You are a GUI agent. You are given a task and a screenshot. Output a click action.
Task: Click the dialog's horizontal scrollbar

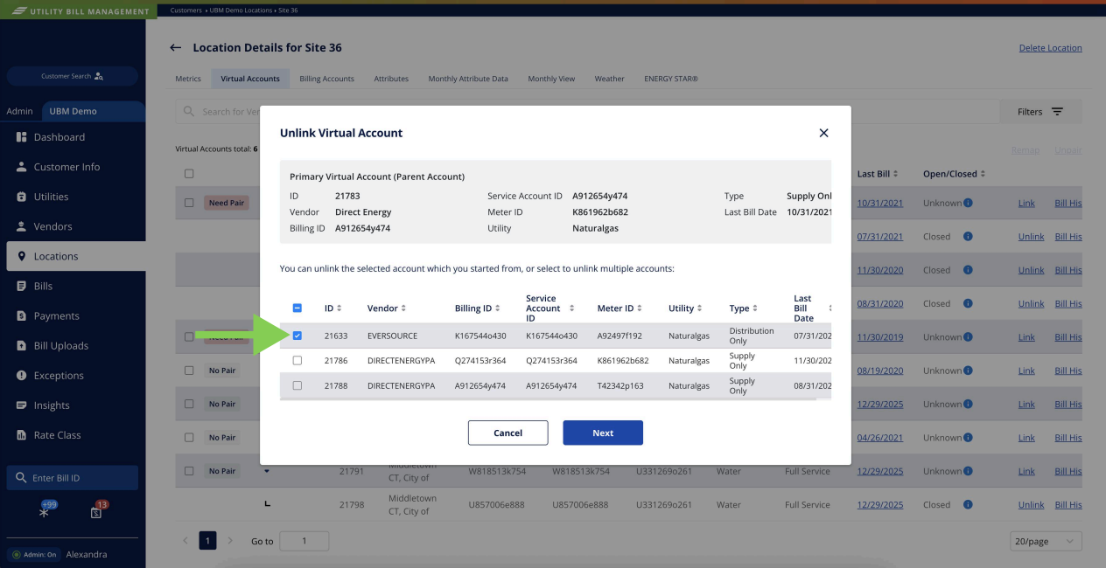pyautogui.click(x=548, y=400)
